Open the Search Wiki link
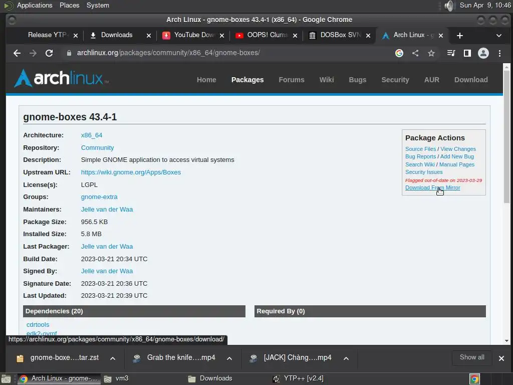The image size is (513, 385). click(420, 164)
